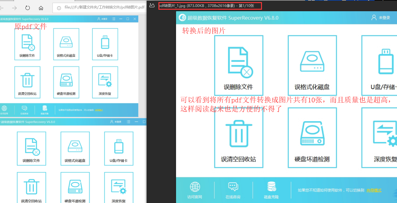Click the photo viewer icon beside pdf转图片_1.jpg title
The height and width of the screenshot is (203, 397).
tap(152, 5)
